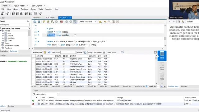Select the Result 40 result tab

92,86
